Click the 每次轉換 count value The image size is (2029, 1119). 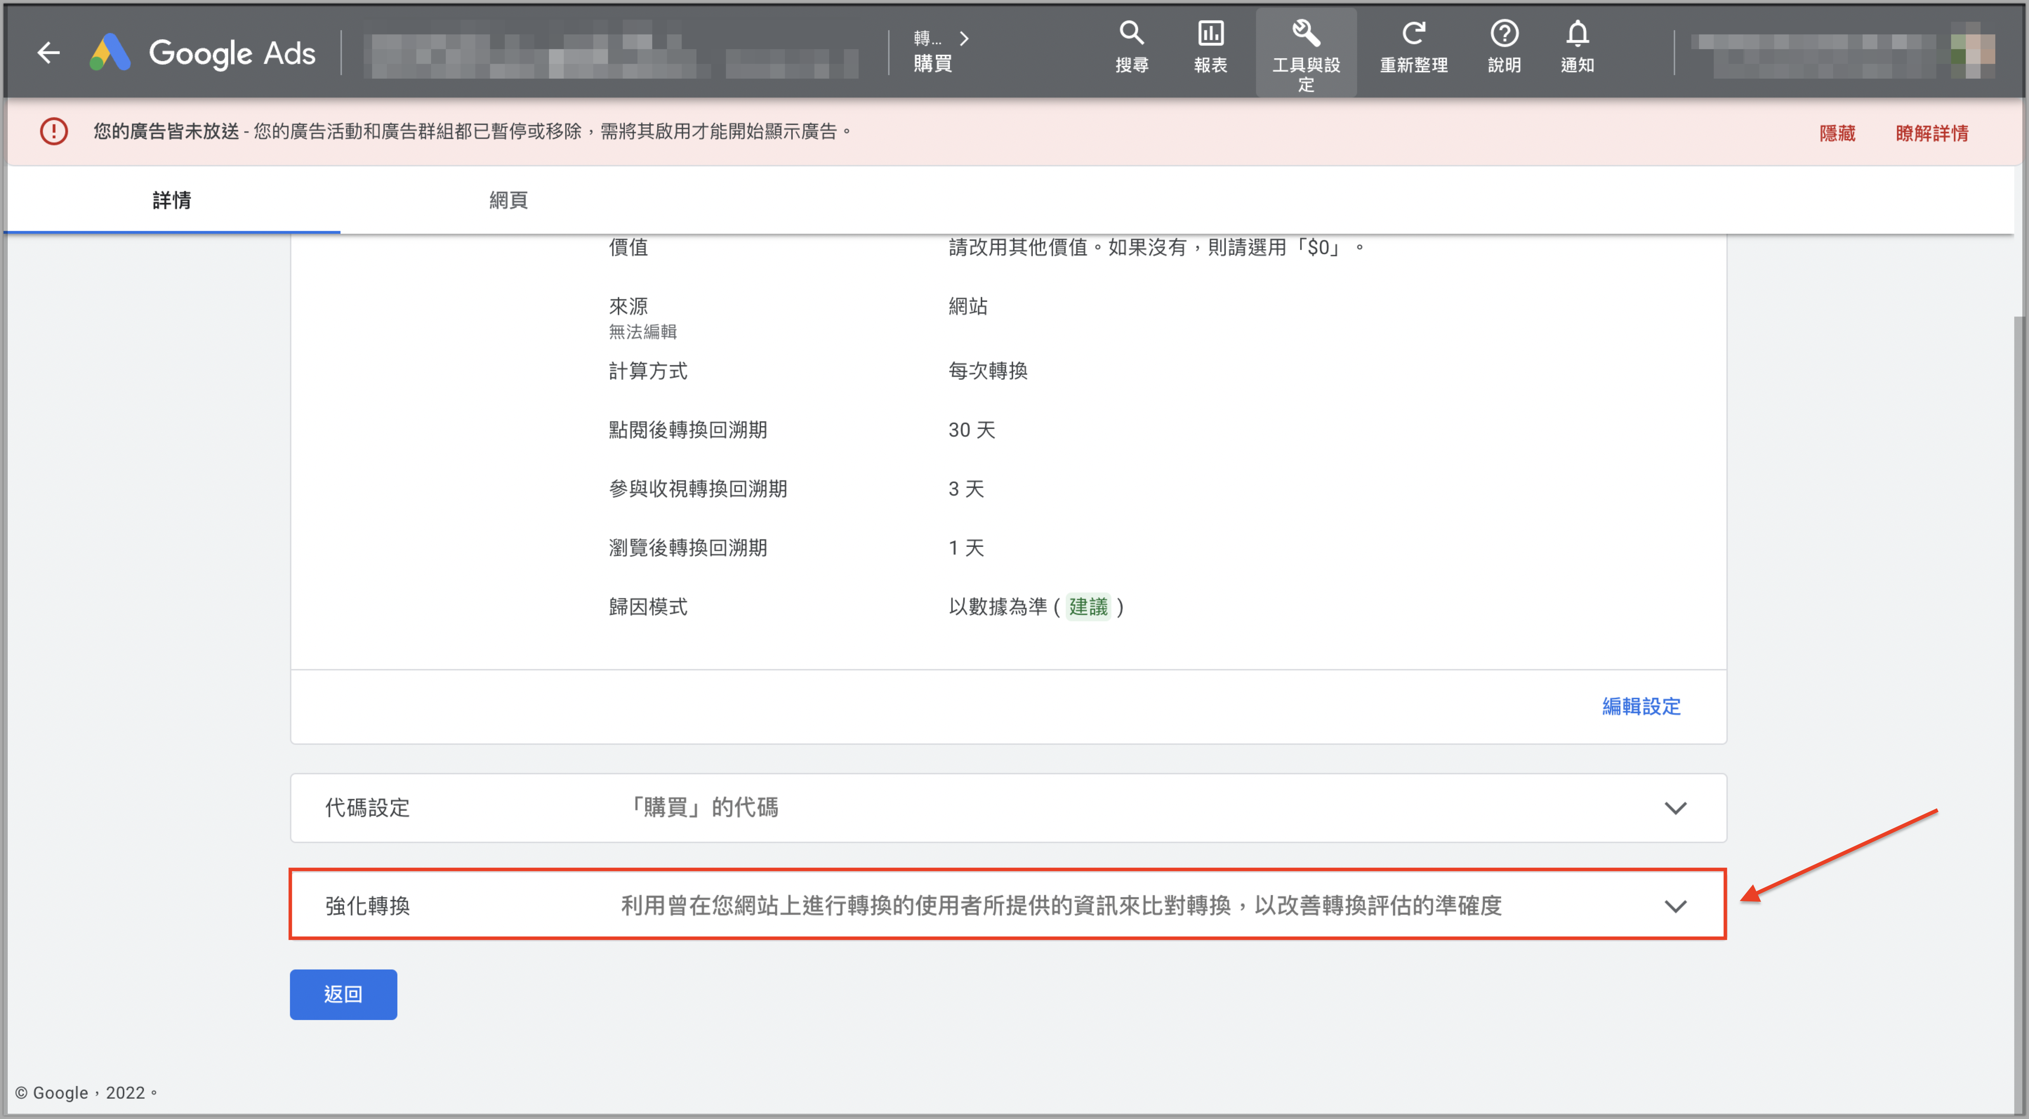tap(988, 371)
